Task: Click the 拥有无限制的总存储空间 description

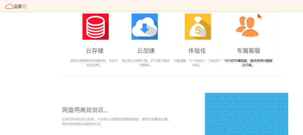Action: (95, 63)
